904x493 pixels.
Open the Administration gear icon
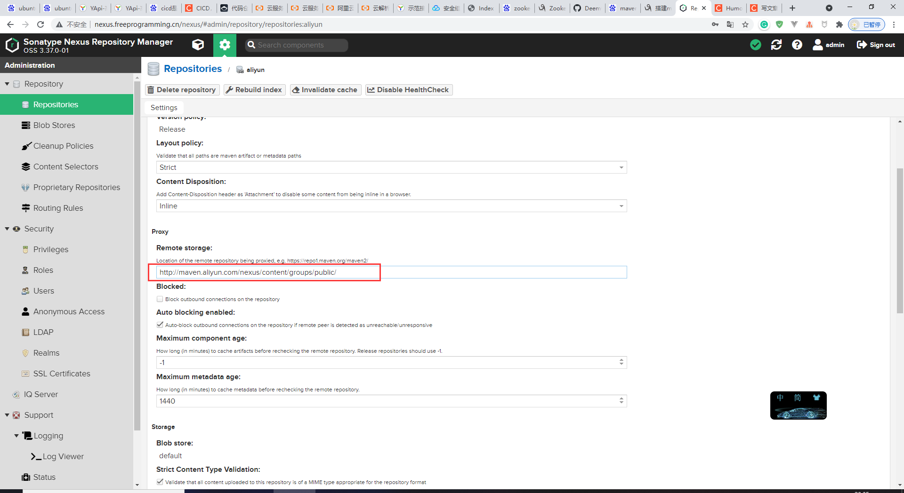225,45
